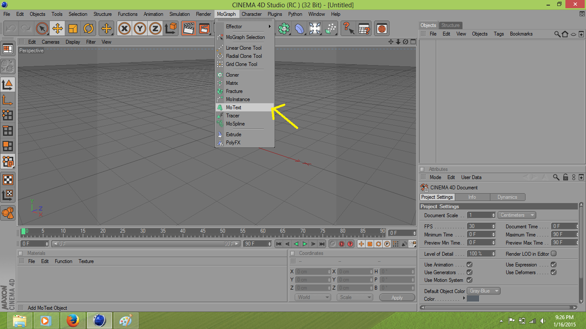The width and height of the screenshot is (586, 329).
Task: Open the viewport layout icon at sidebar top
Action: click(8, 49)
